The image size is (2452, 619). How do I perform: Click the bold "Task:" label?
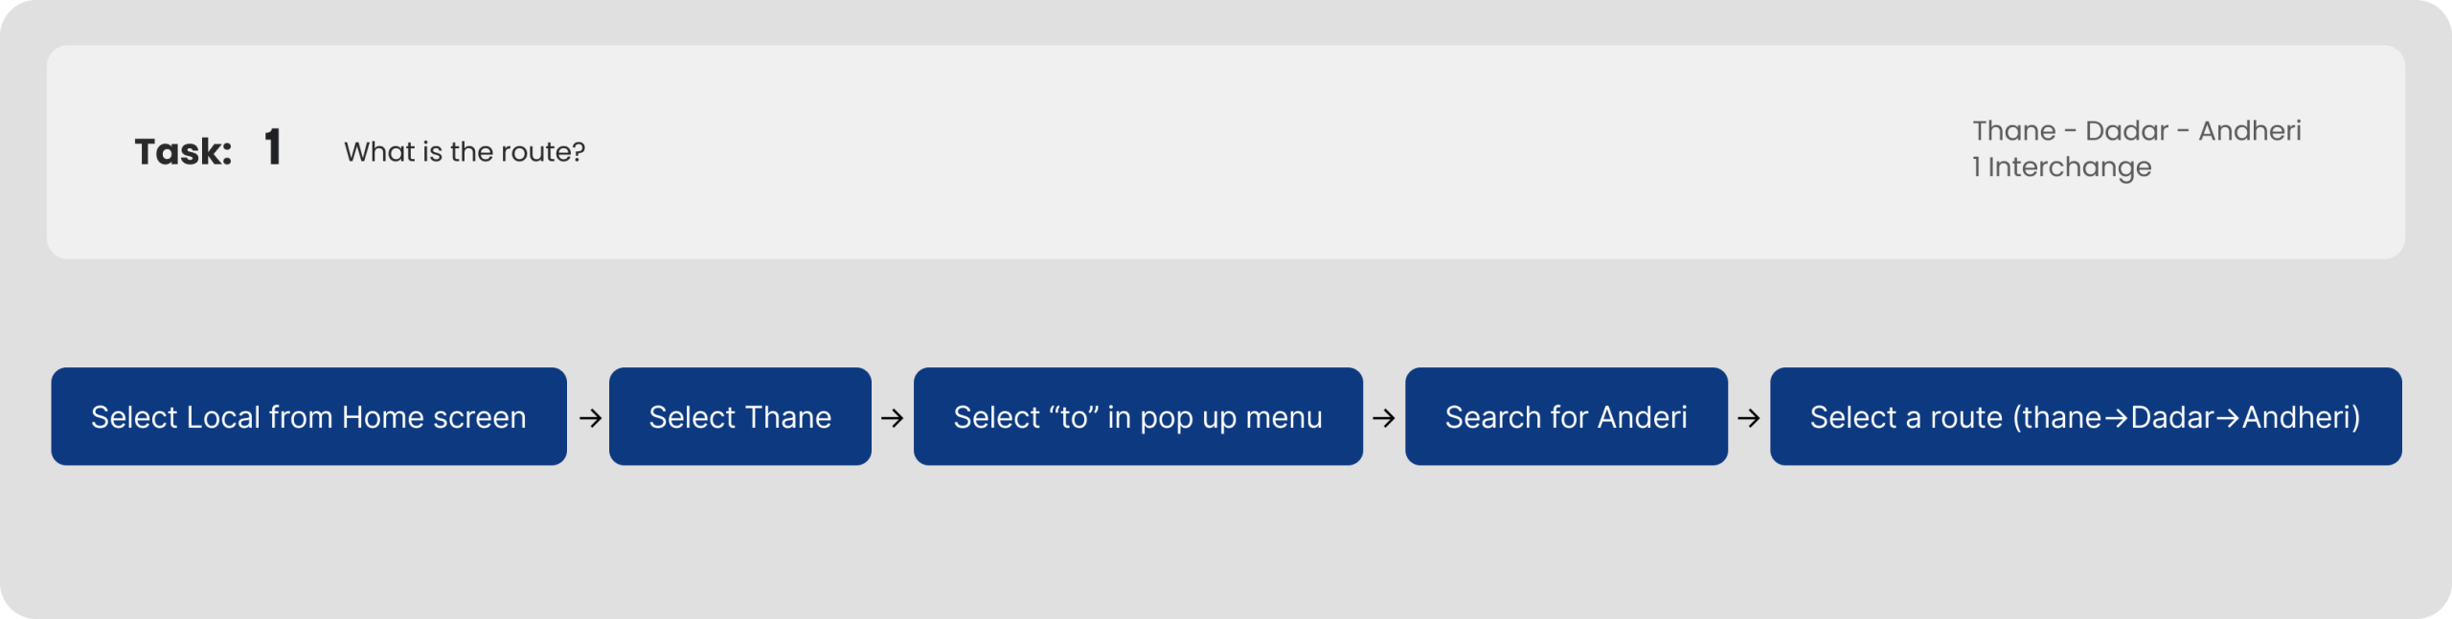183,151
